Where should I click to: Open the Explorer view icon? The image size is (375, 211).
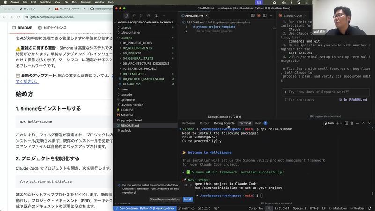coord(126,15)
